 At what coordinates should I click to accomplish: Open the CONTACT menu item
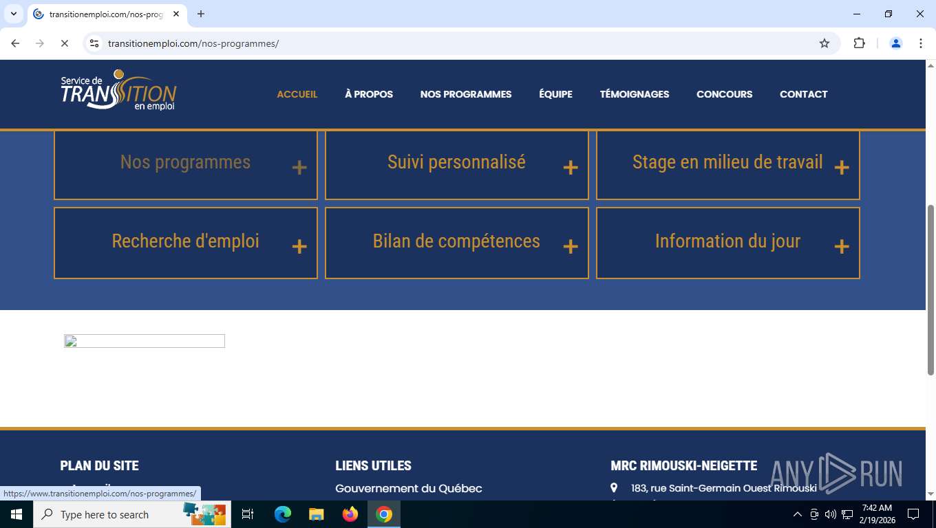tap(803, 94)
